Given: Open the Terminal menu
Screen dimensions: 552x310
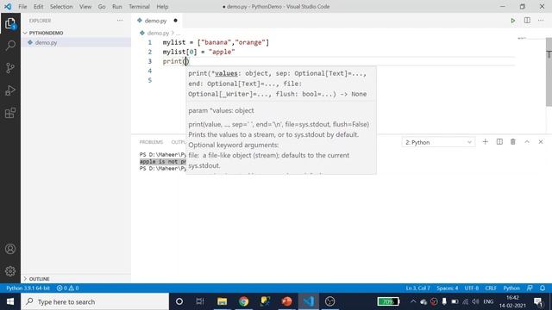Looking at the screenshot, I should pyautogui.click(x=139, y=7).
